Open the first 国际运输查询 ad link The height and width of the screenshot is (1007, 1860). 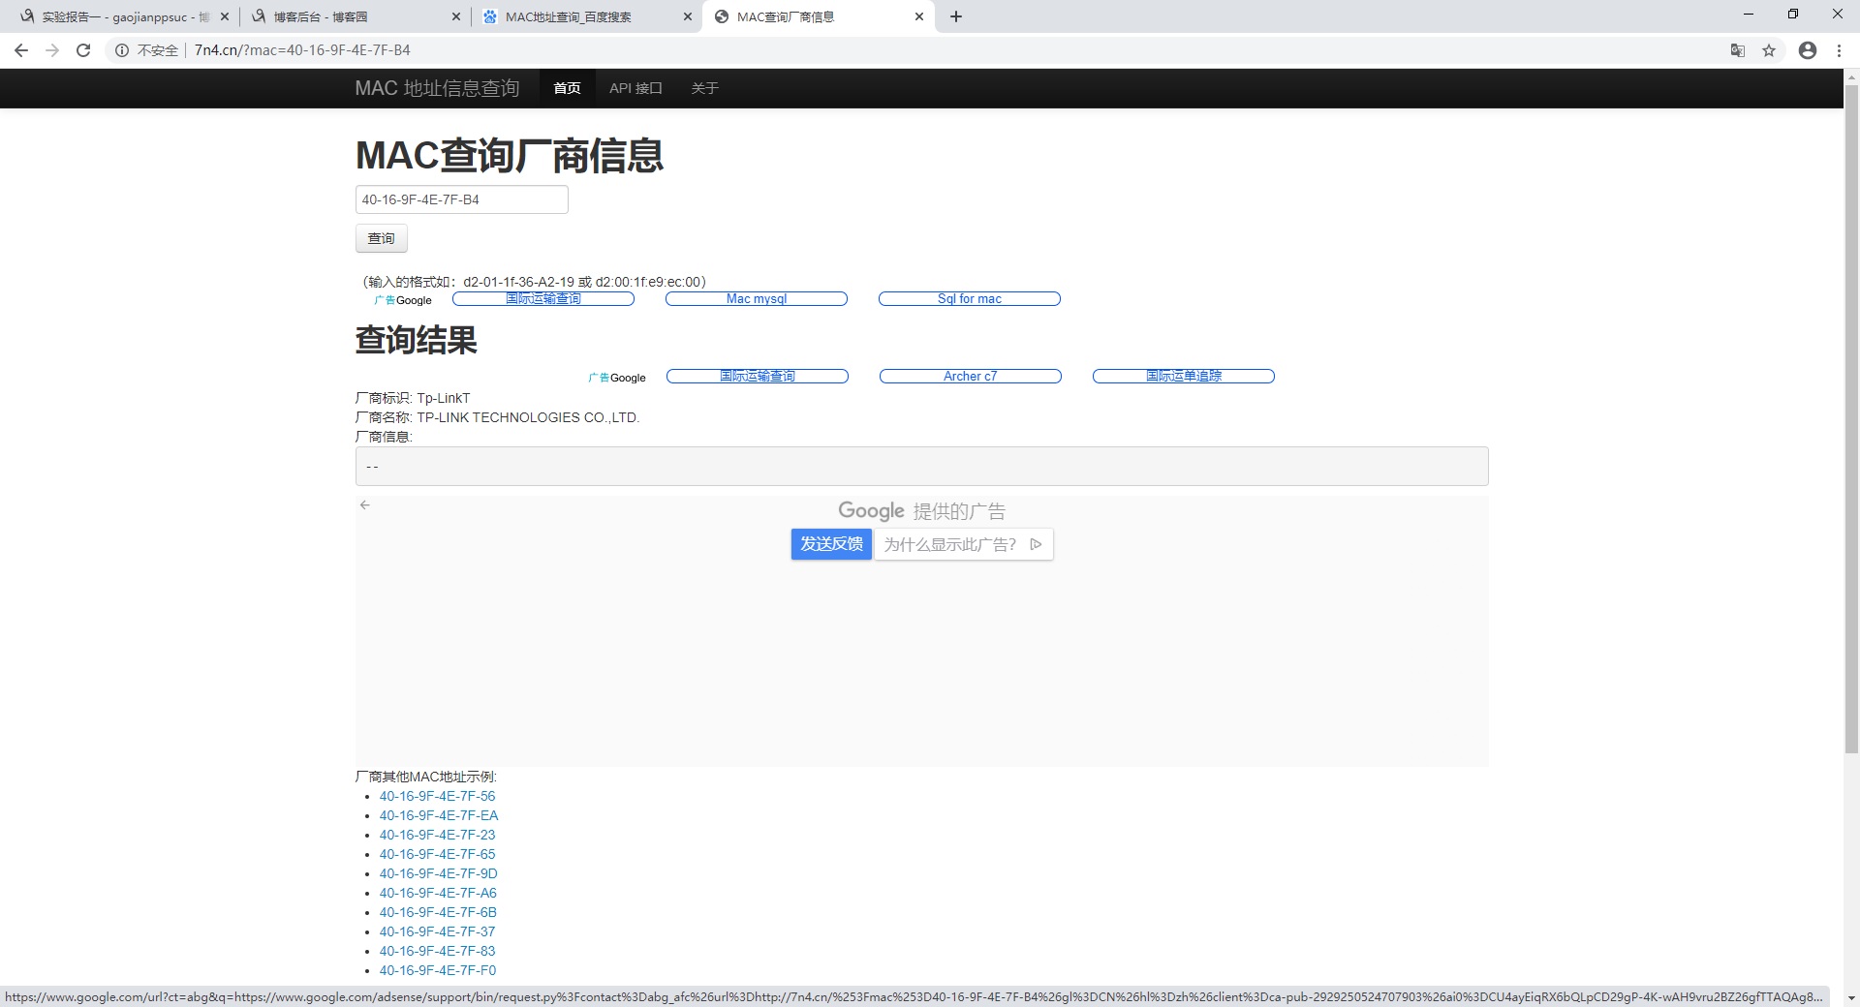pyautogui.click(x=543, y=299)
